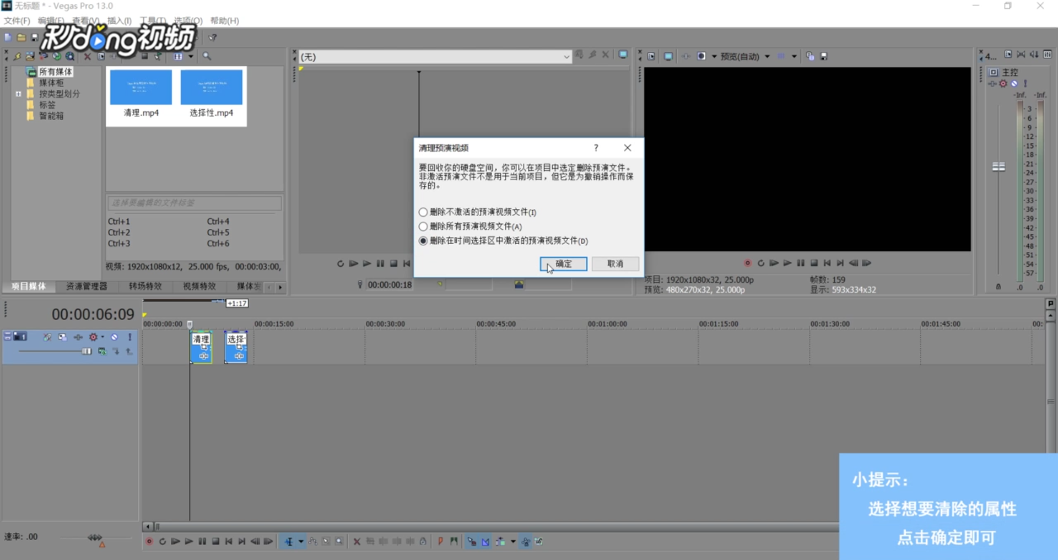Viewport: 1058px width, 560px height.
Task: Adjust playback rate 速率 slider
Action: coord(95,537)
